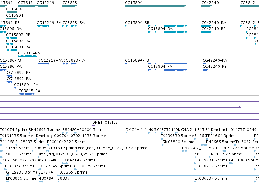Viewport: 259px width, 183px height.
Task: Select the EK042143.5prime EST label
Action: pyautogui.click(x=79, y=160)
